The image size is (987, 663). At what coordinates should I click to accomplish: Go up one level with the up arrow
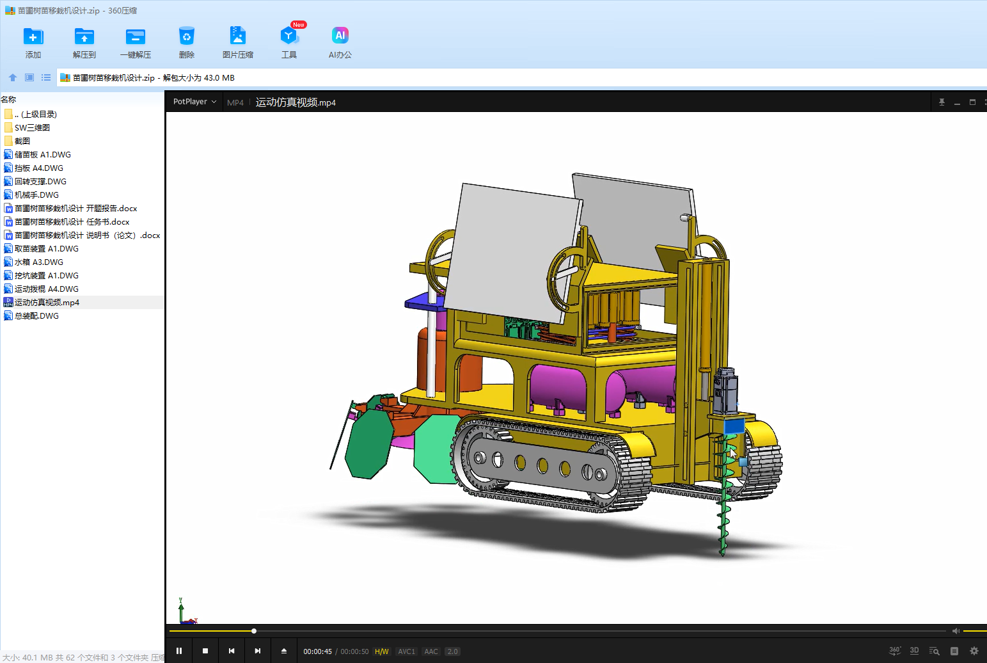coord(13,77)
